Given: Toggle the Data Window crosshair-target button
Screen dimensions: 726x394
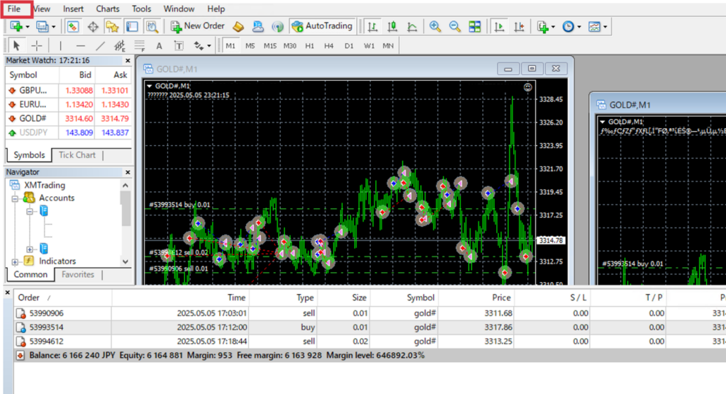Looking at the screenshot, I should pyautogui.click(x=93, y=26).
